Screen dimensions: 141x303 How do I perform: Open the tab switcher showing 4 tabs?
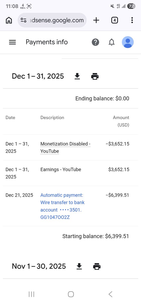(x=115, y=20)
